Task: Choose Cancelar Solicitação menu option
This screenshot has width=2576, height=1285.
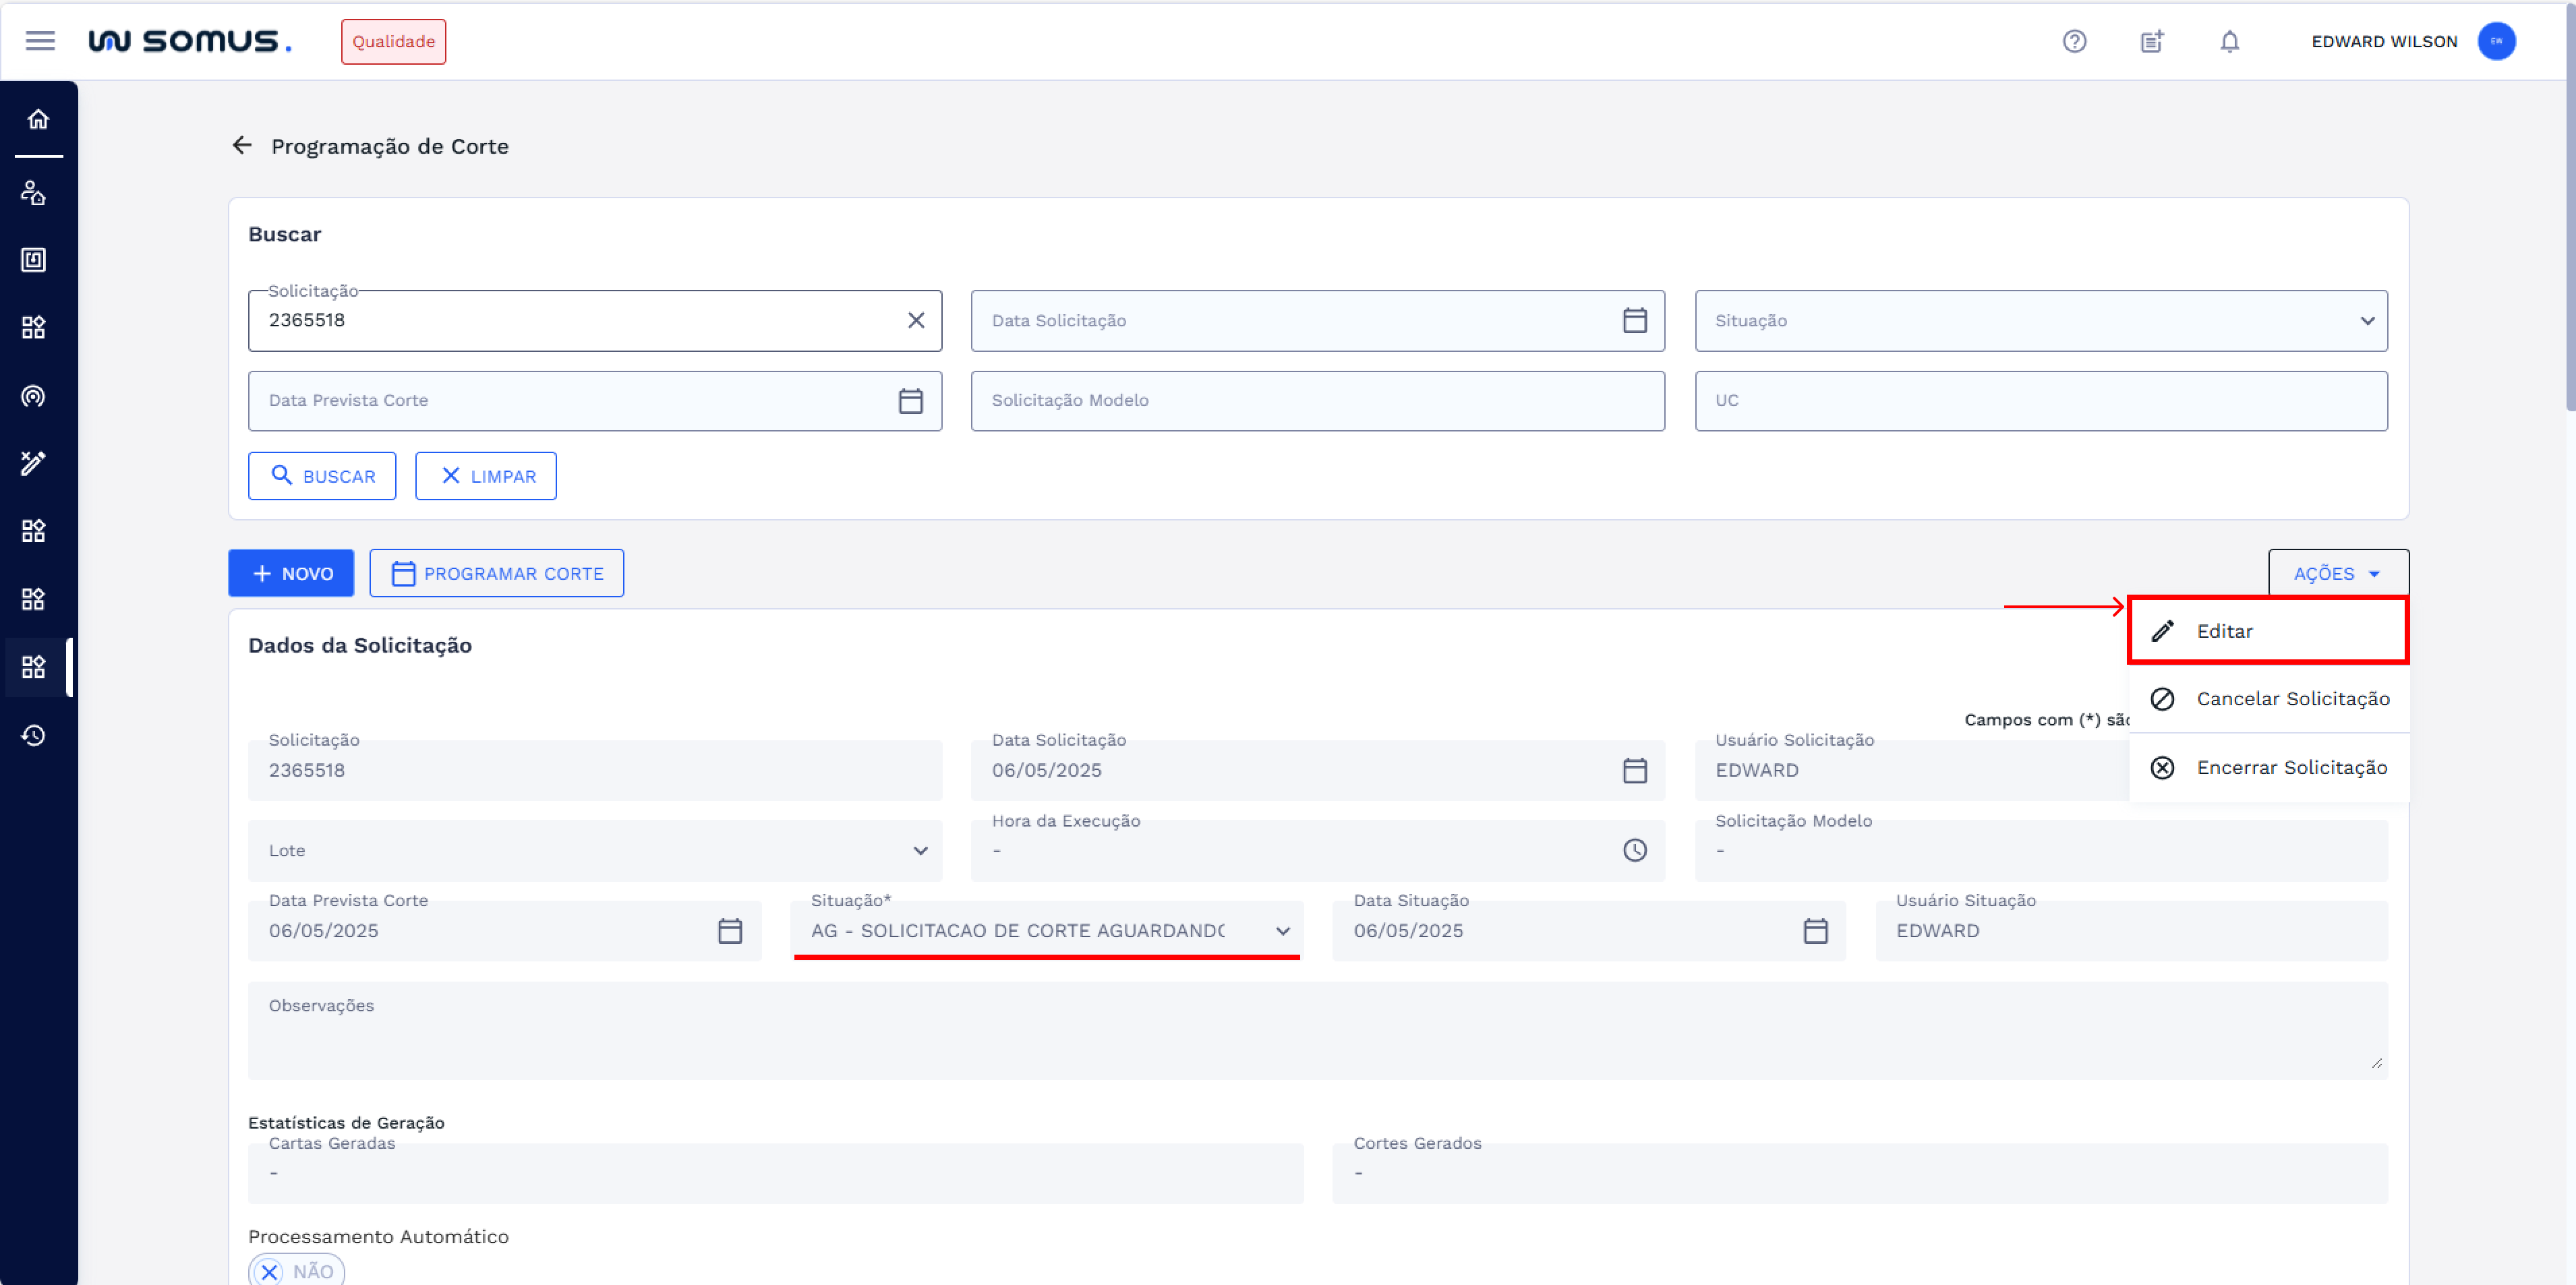Action: tap(2291, 699)
